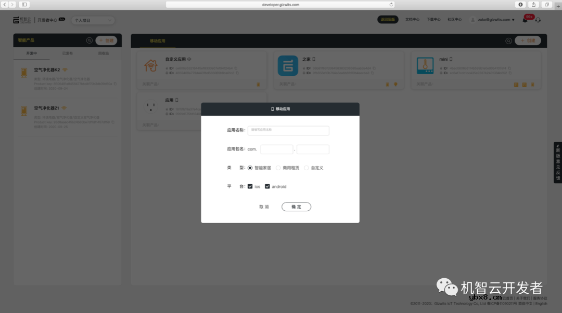This screenshot has height=313, width=562.
Task: Click the mini app's thermometer icon
Action: (425, 66)
